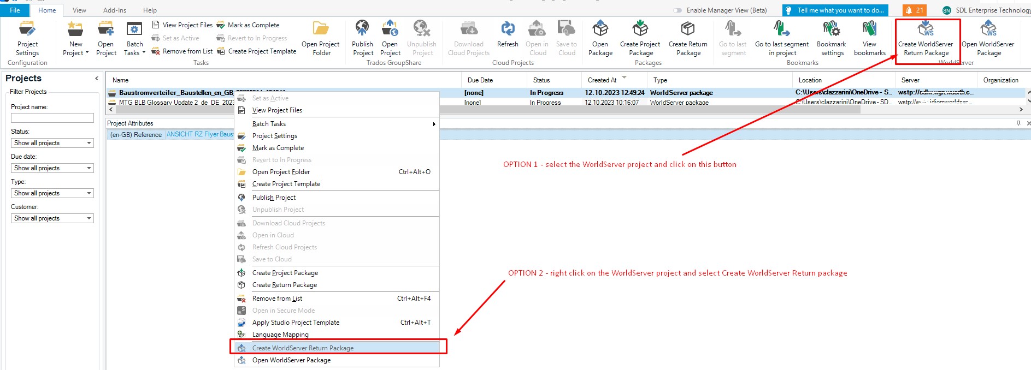This screenshot has height=370, width=1031.
Task: Choose Mark as Complete in context menu
Action: [x=337, y=148]
